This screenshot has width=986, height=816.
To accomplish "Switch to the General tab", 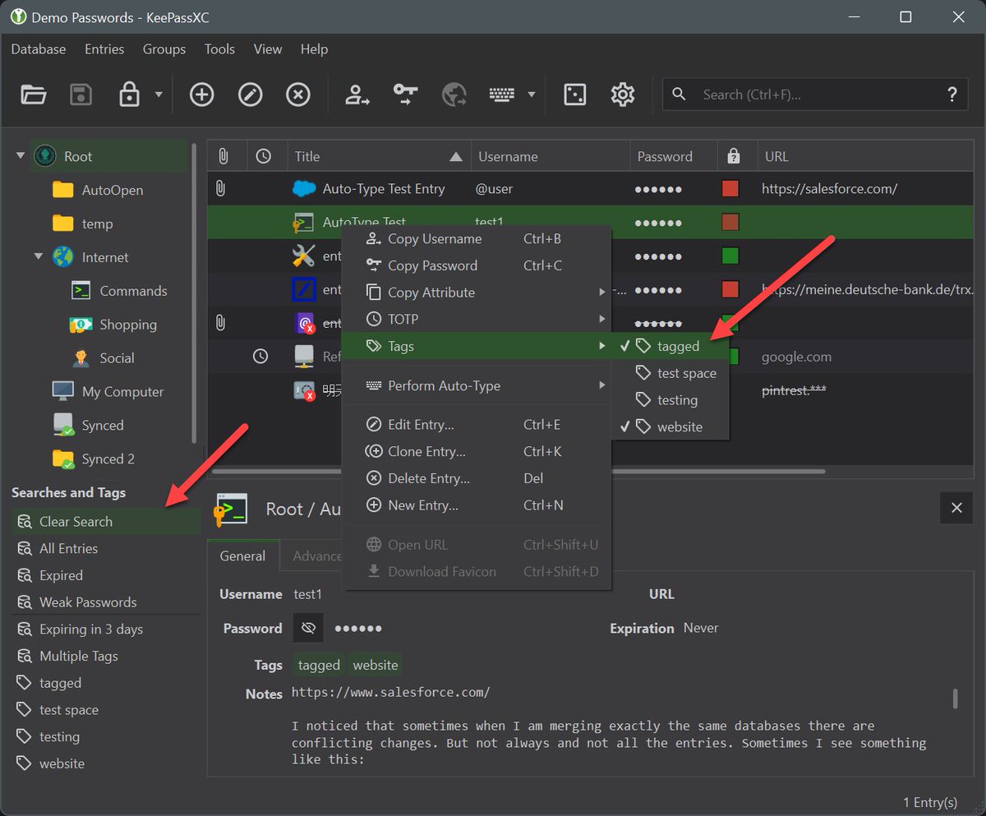I will [x=242, y=556].
